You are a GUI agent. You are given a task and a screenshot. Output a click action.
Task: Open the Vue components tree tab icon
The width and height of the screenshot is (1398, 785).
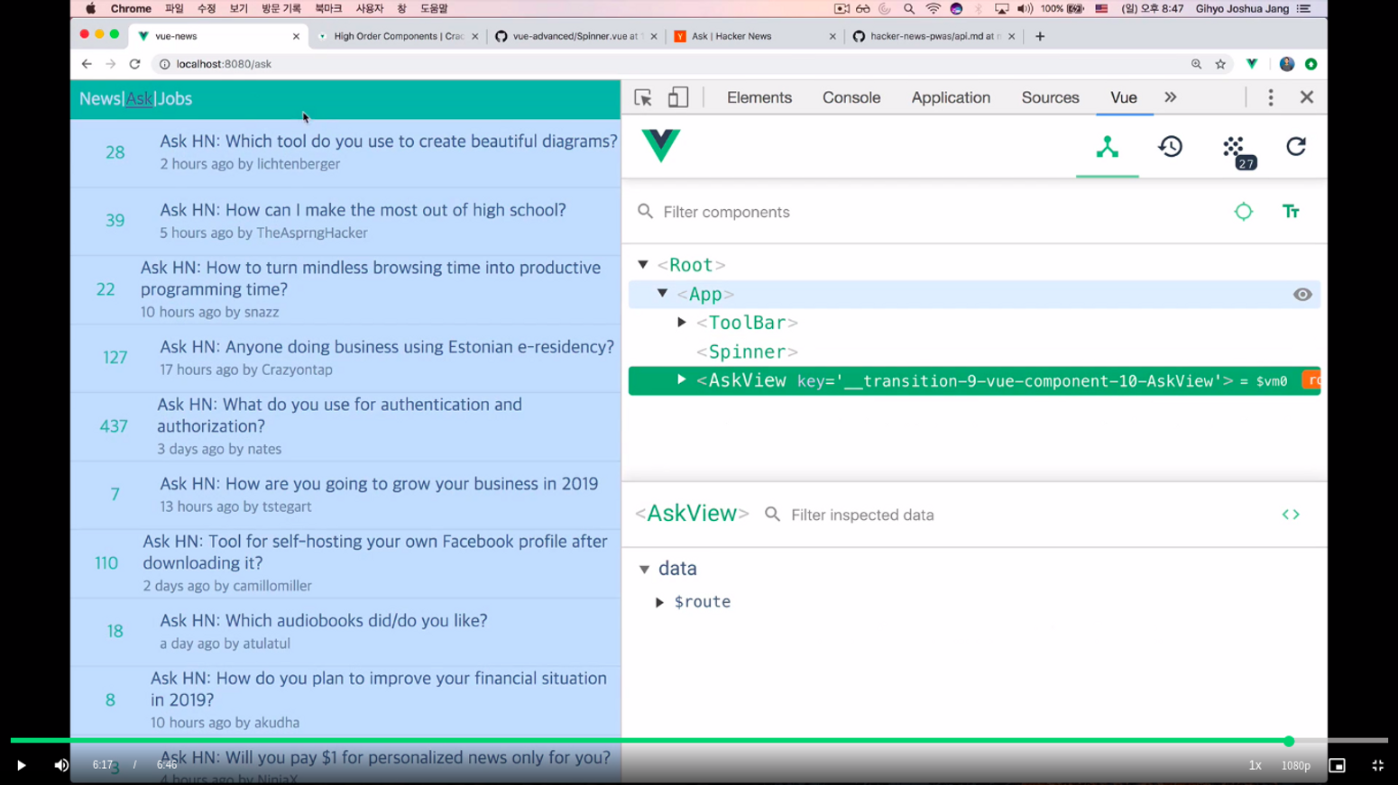tap(1108, 147)
